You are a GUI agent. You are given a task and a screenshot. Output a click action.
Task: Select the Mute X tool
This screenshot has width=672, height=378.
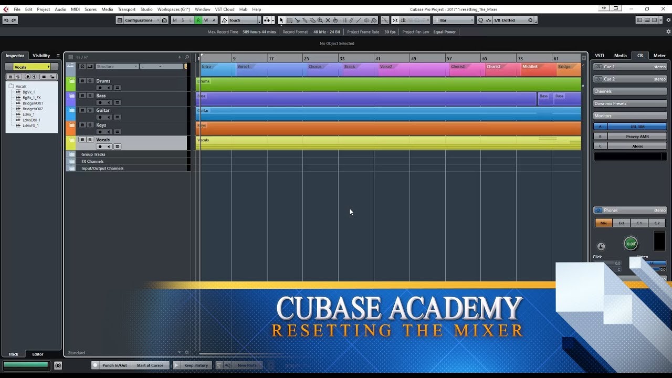328,20
